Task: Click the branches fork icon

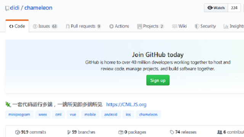Action: tap(69, 132)
